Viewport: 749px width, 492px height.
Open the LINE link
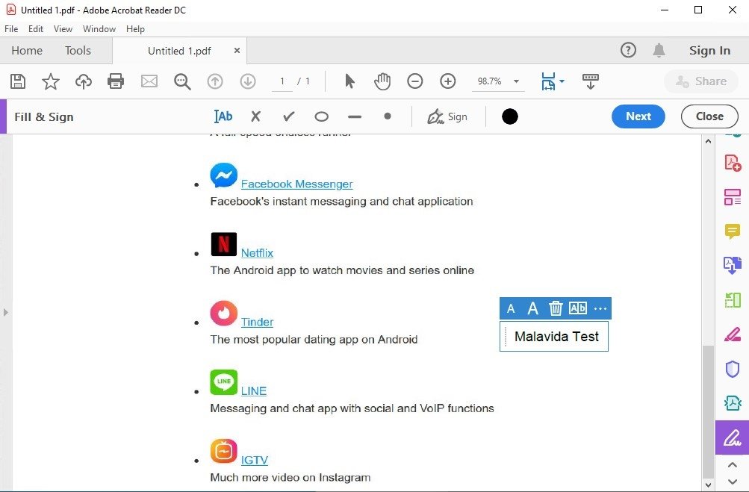coord(254,390)
